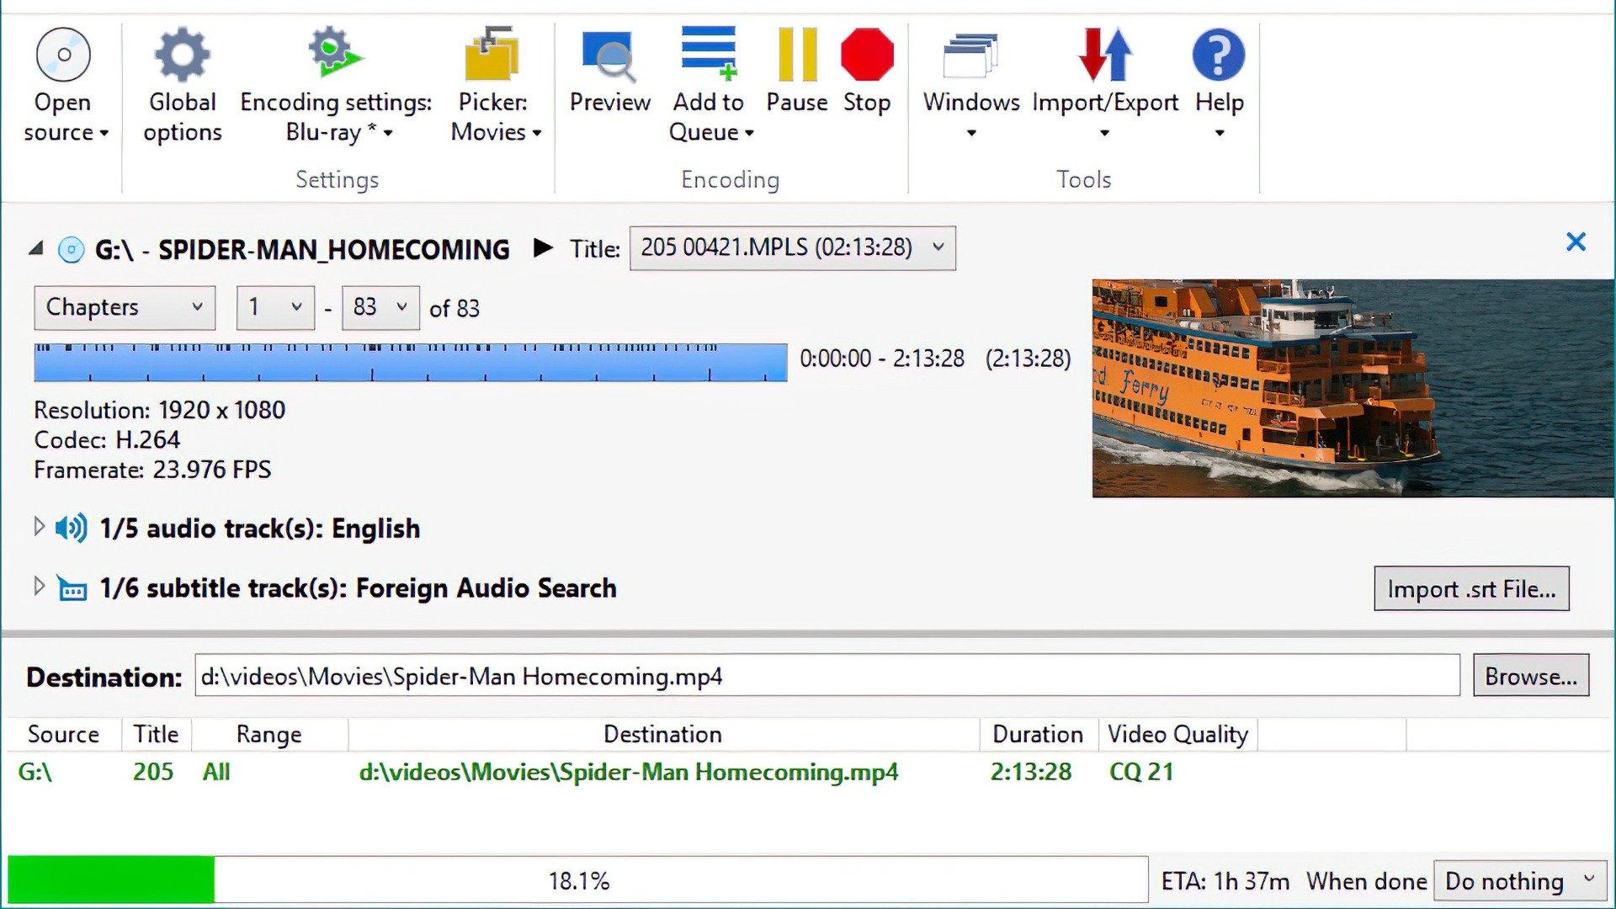Click the Resolution: 1920 x 1080 text
The height and width of the screenshot is (909, 1616).
coord(159,410)
